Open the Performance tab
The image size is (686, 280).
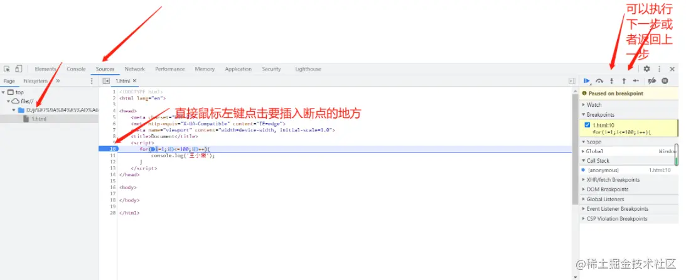[169, 69]
